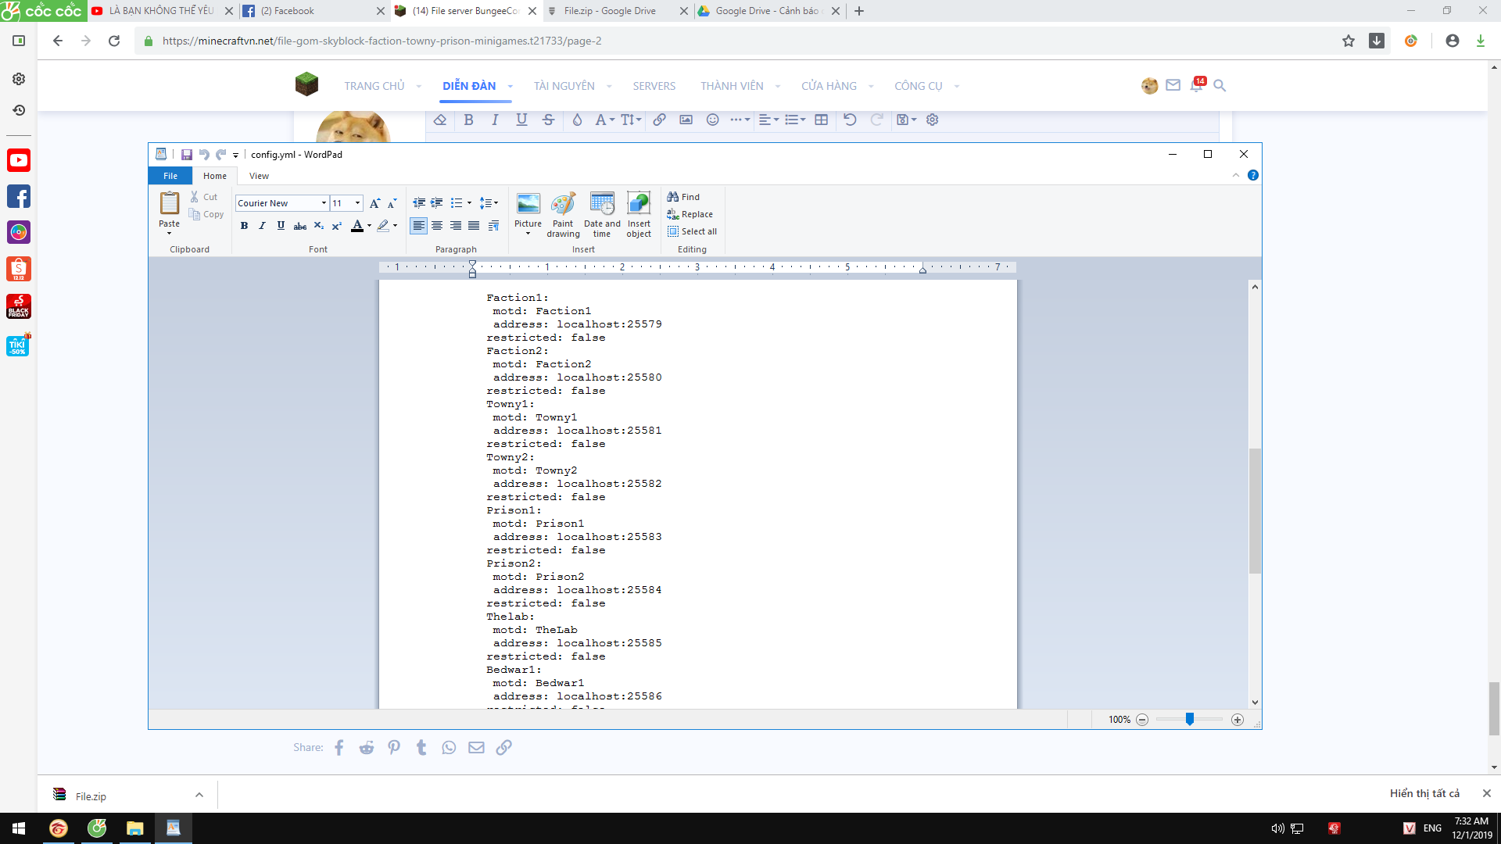Click the zoom slider handle

tap(1189, 720)
